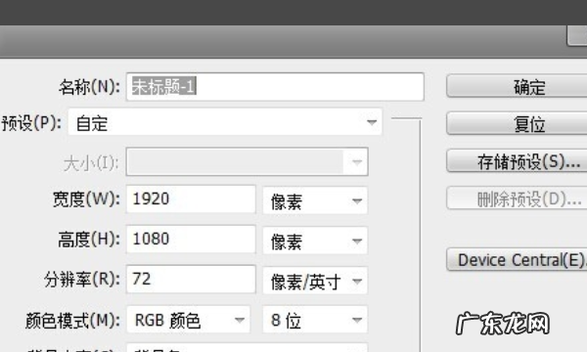Viewport: 587px width, 352px height.
Task: Click the Device Central(E) button
Action: (517, 260)
